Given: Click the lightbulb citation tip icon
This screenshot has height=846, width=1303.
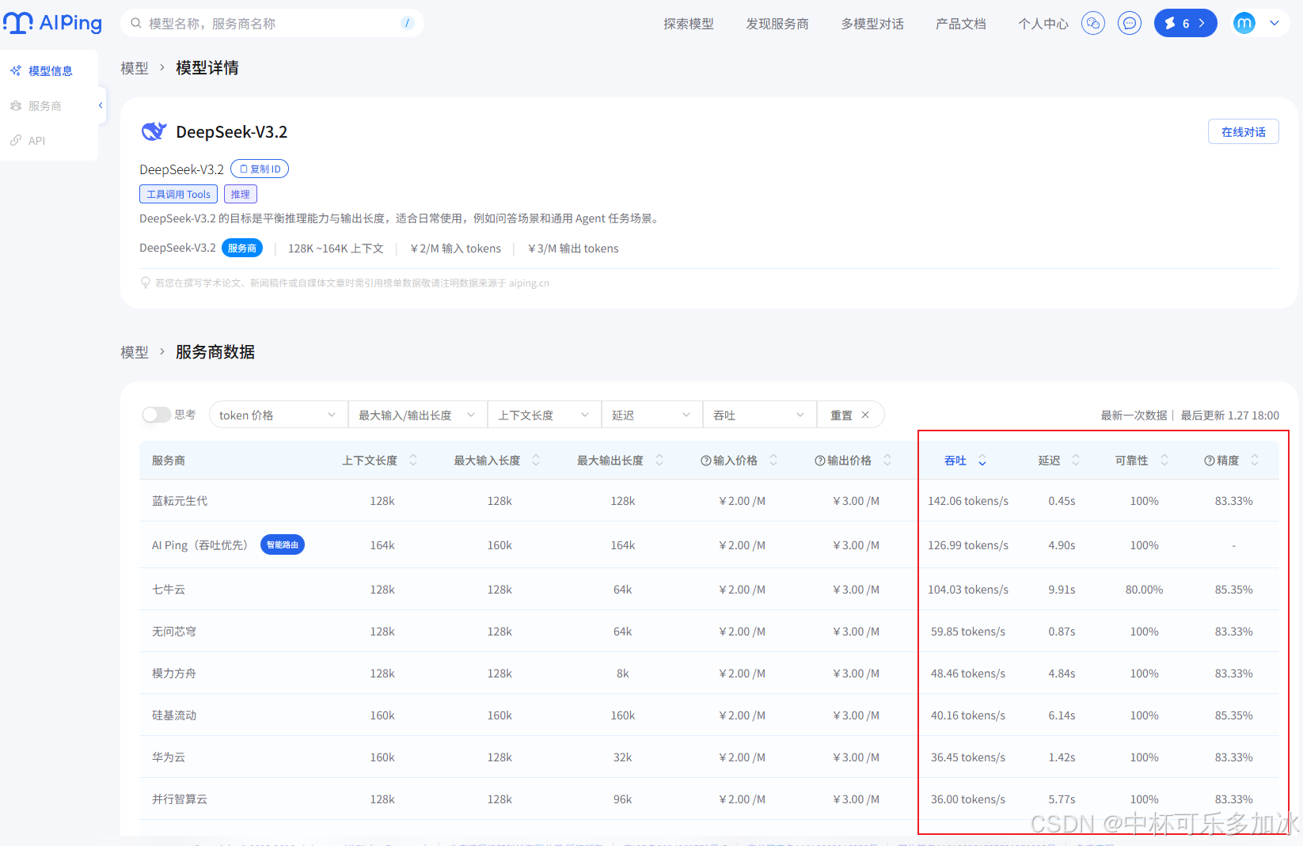Looking at the screenshot, I should (x=146, y=283).
